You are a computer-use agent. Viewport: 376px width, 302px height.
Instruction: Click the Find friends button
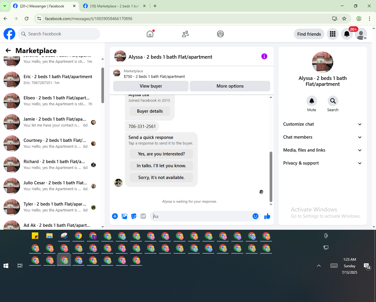(309, 34)
